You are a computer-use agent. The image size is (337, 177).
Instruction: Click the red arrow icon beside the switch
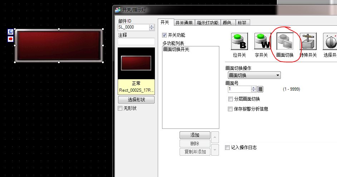(10, 39)
